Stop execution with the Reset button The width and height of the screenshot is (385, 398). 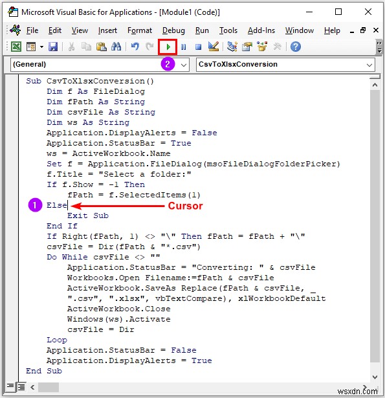pos(199,47)
